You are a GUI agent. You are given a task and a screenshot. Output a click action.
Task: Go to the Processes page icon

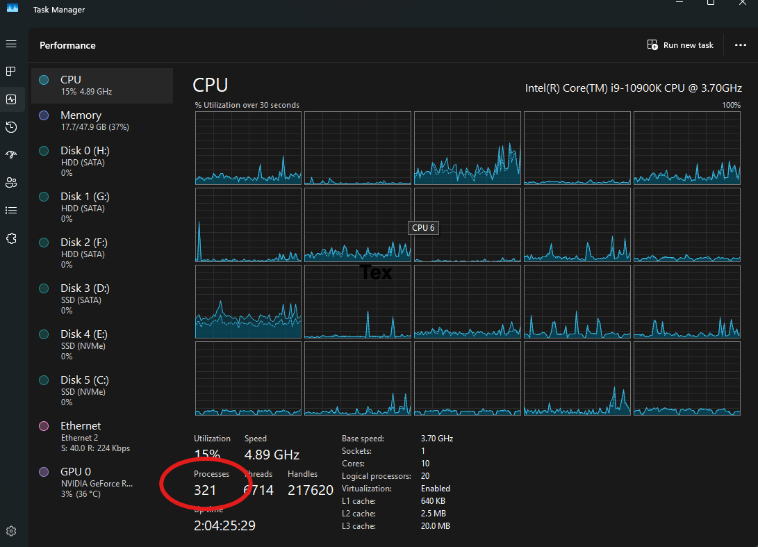click(11, 71)
